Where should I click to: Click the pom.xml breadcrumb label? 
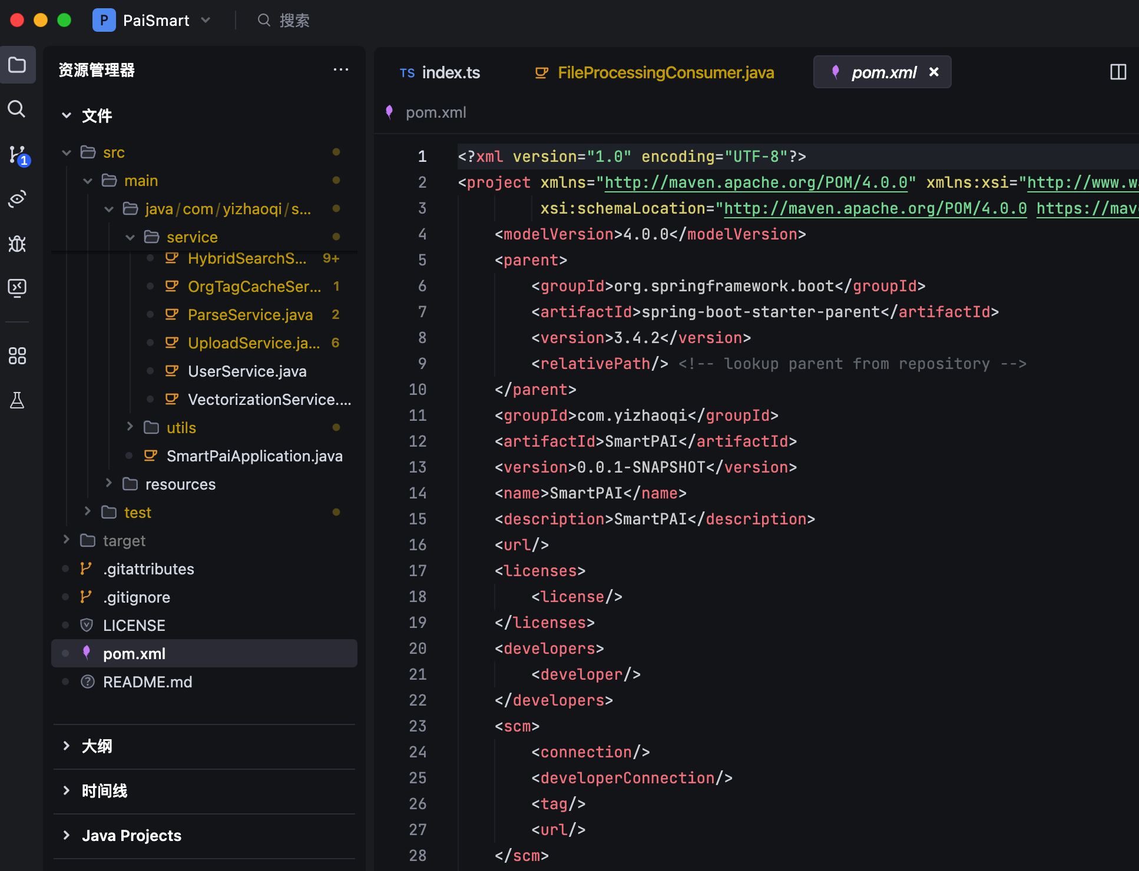tap(436, 112)
